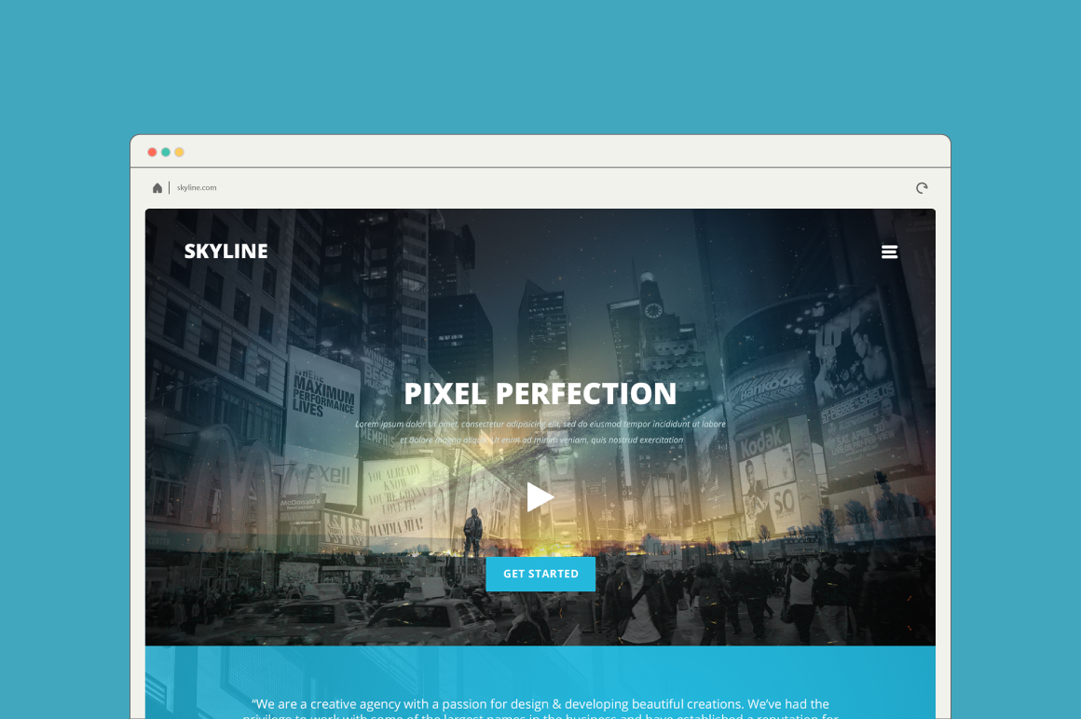Select the skyline.com URL text
Viewport: 1081px width, 719px height.
click(x=197, y=188)
